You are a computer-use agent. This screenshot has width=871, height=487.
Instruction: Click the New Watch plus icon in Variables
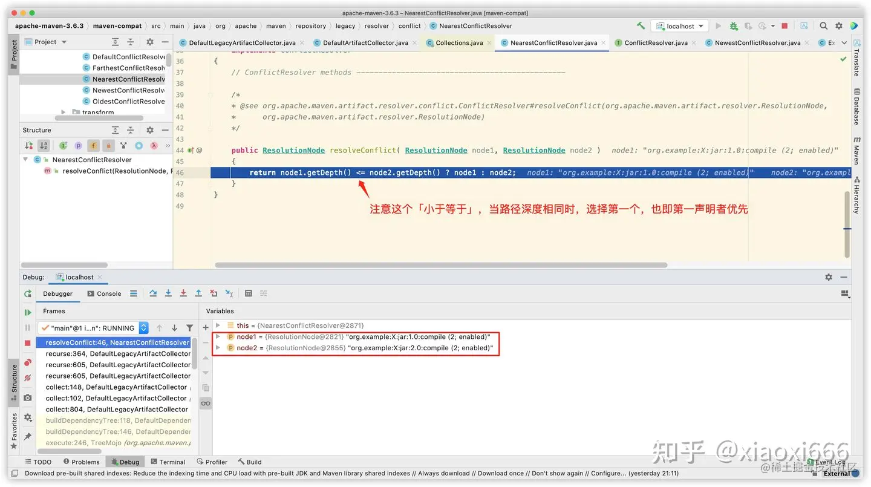pos(206,328)
